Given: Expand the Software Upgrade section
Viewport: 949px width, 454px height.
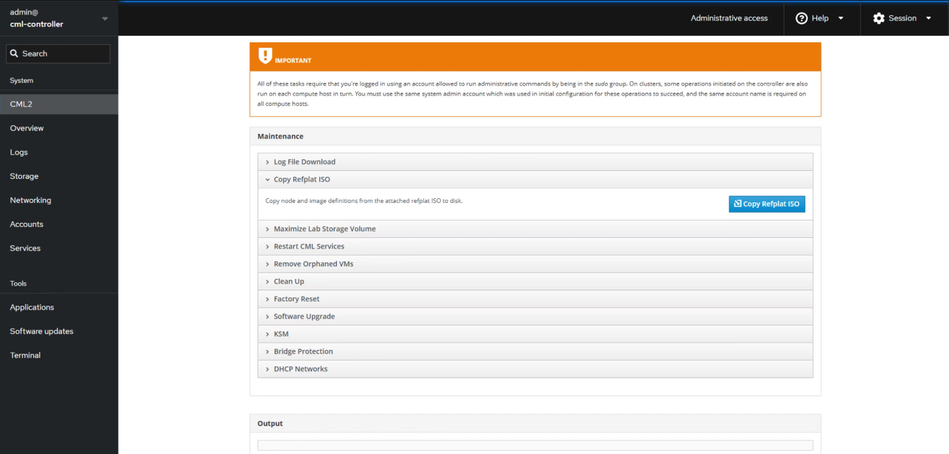Looking at the screenshot, I should (535, 317).
